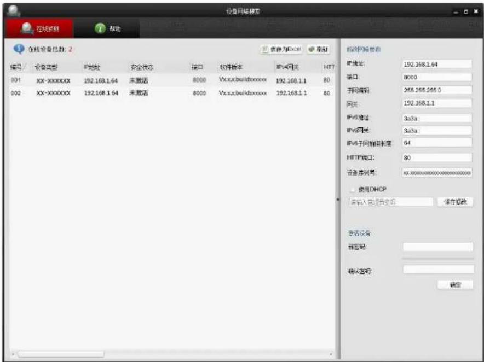Click the horizontal scrollbar thumb under the device list
Image resolution: width=484 pixels, height=362 pixels.
61,354
